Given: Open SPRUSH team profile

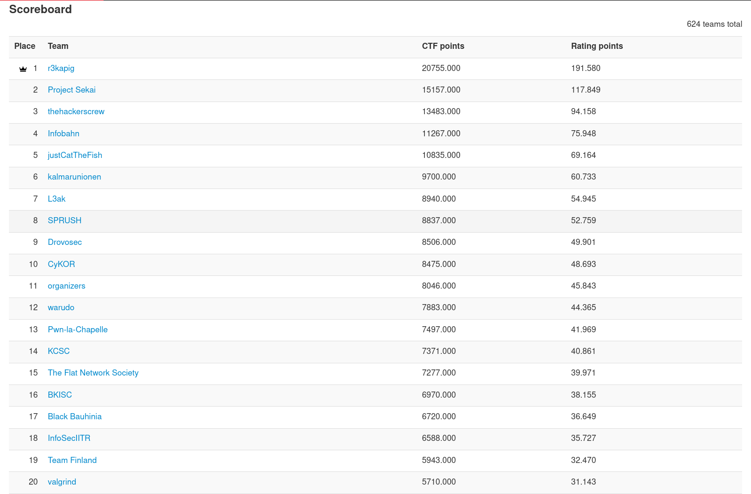Looking at the screenshot, I should tap(64, 220).
